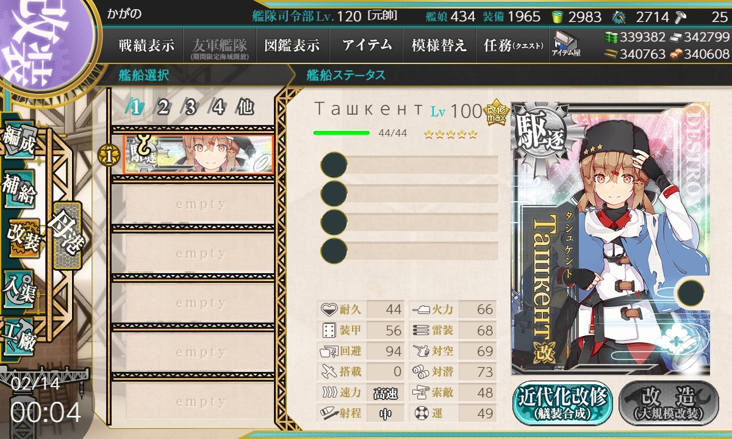Image resolution: width=732 pixels, height=439 pixels.
Task: Select the 他 other ships tab
Action: click(245, 107)
